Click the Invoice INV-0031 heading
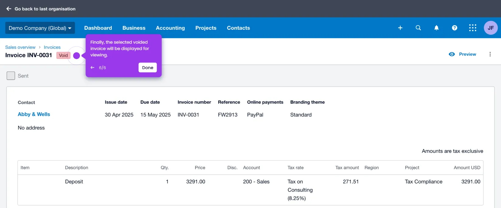This screenshot has width=501, height=208. coord(29,55)
